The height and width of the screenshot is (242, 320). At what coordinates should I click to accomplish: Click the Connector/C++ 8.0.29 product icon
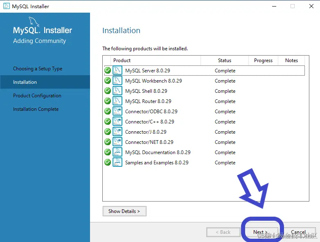117,121
